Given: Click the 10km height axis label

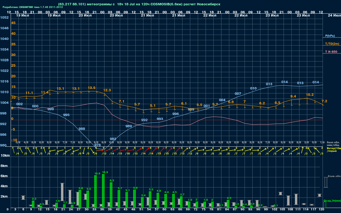Looking at the screenshot, I should pos(5,155).
